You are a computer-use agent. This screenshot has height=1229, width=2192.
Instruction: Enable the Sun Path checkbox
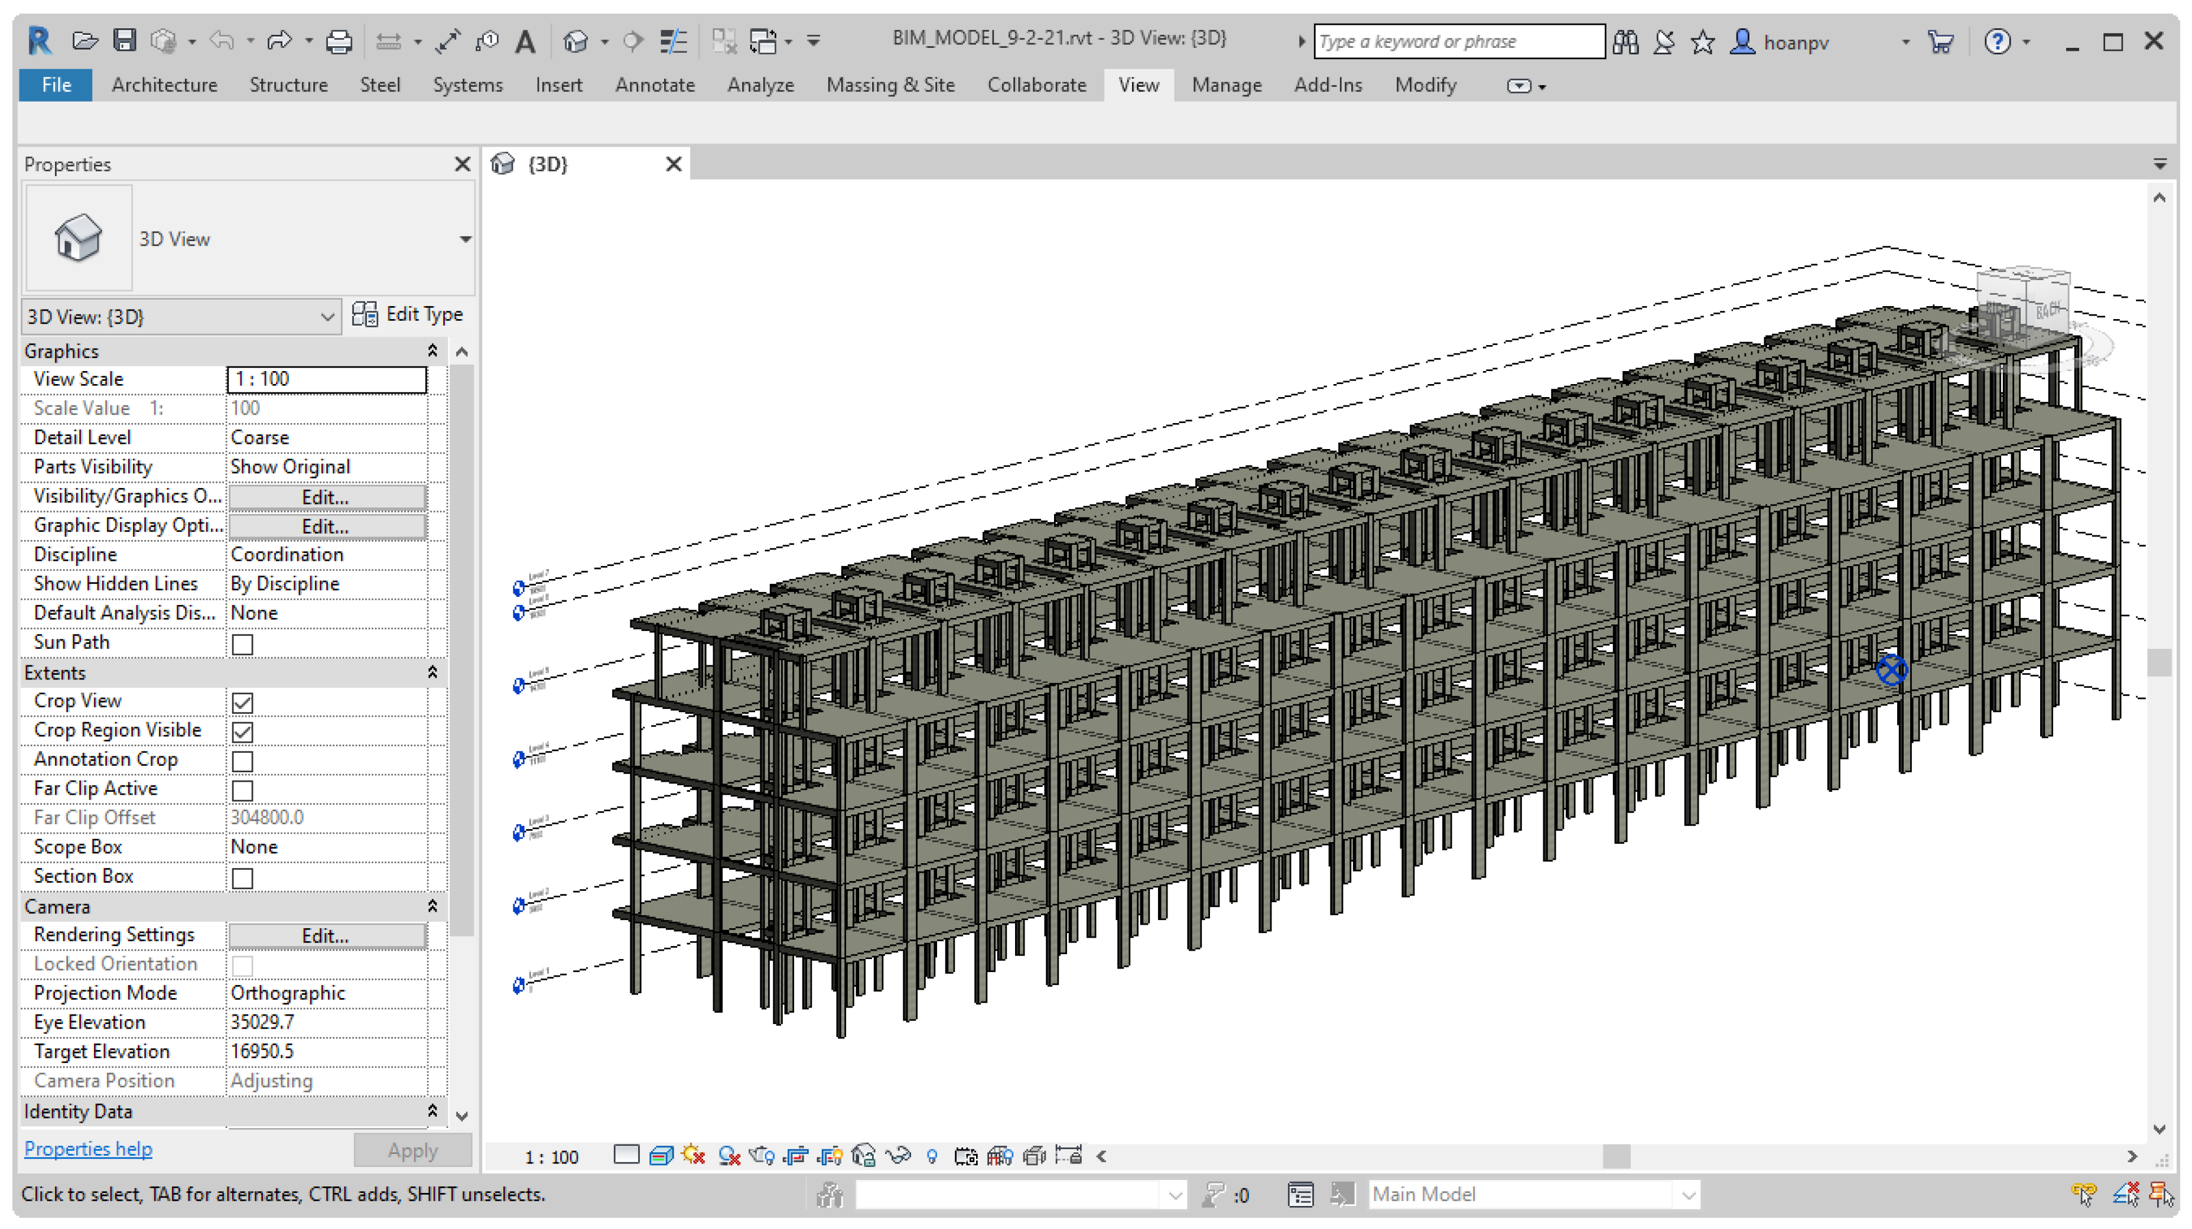click(242, 643)
